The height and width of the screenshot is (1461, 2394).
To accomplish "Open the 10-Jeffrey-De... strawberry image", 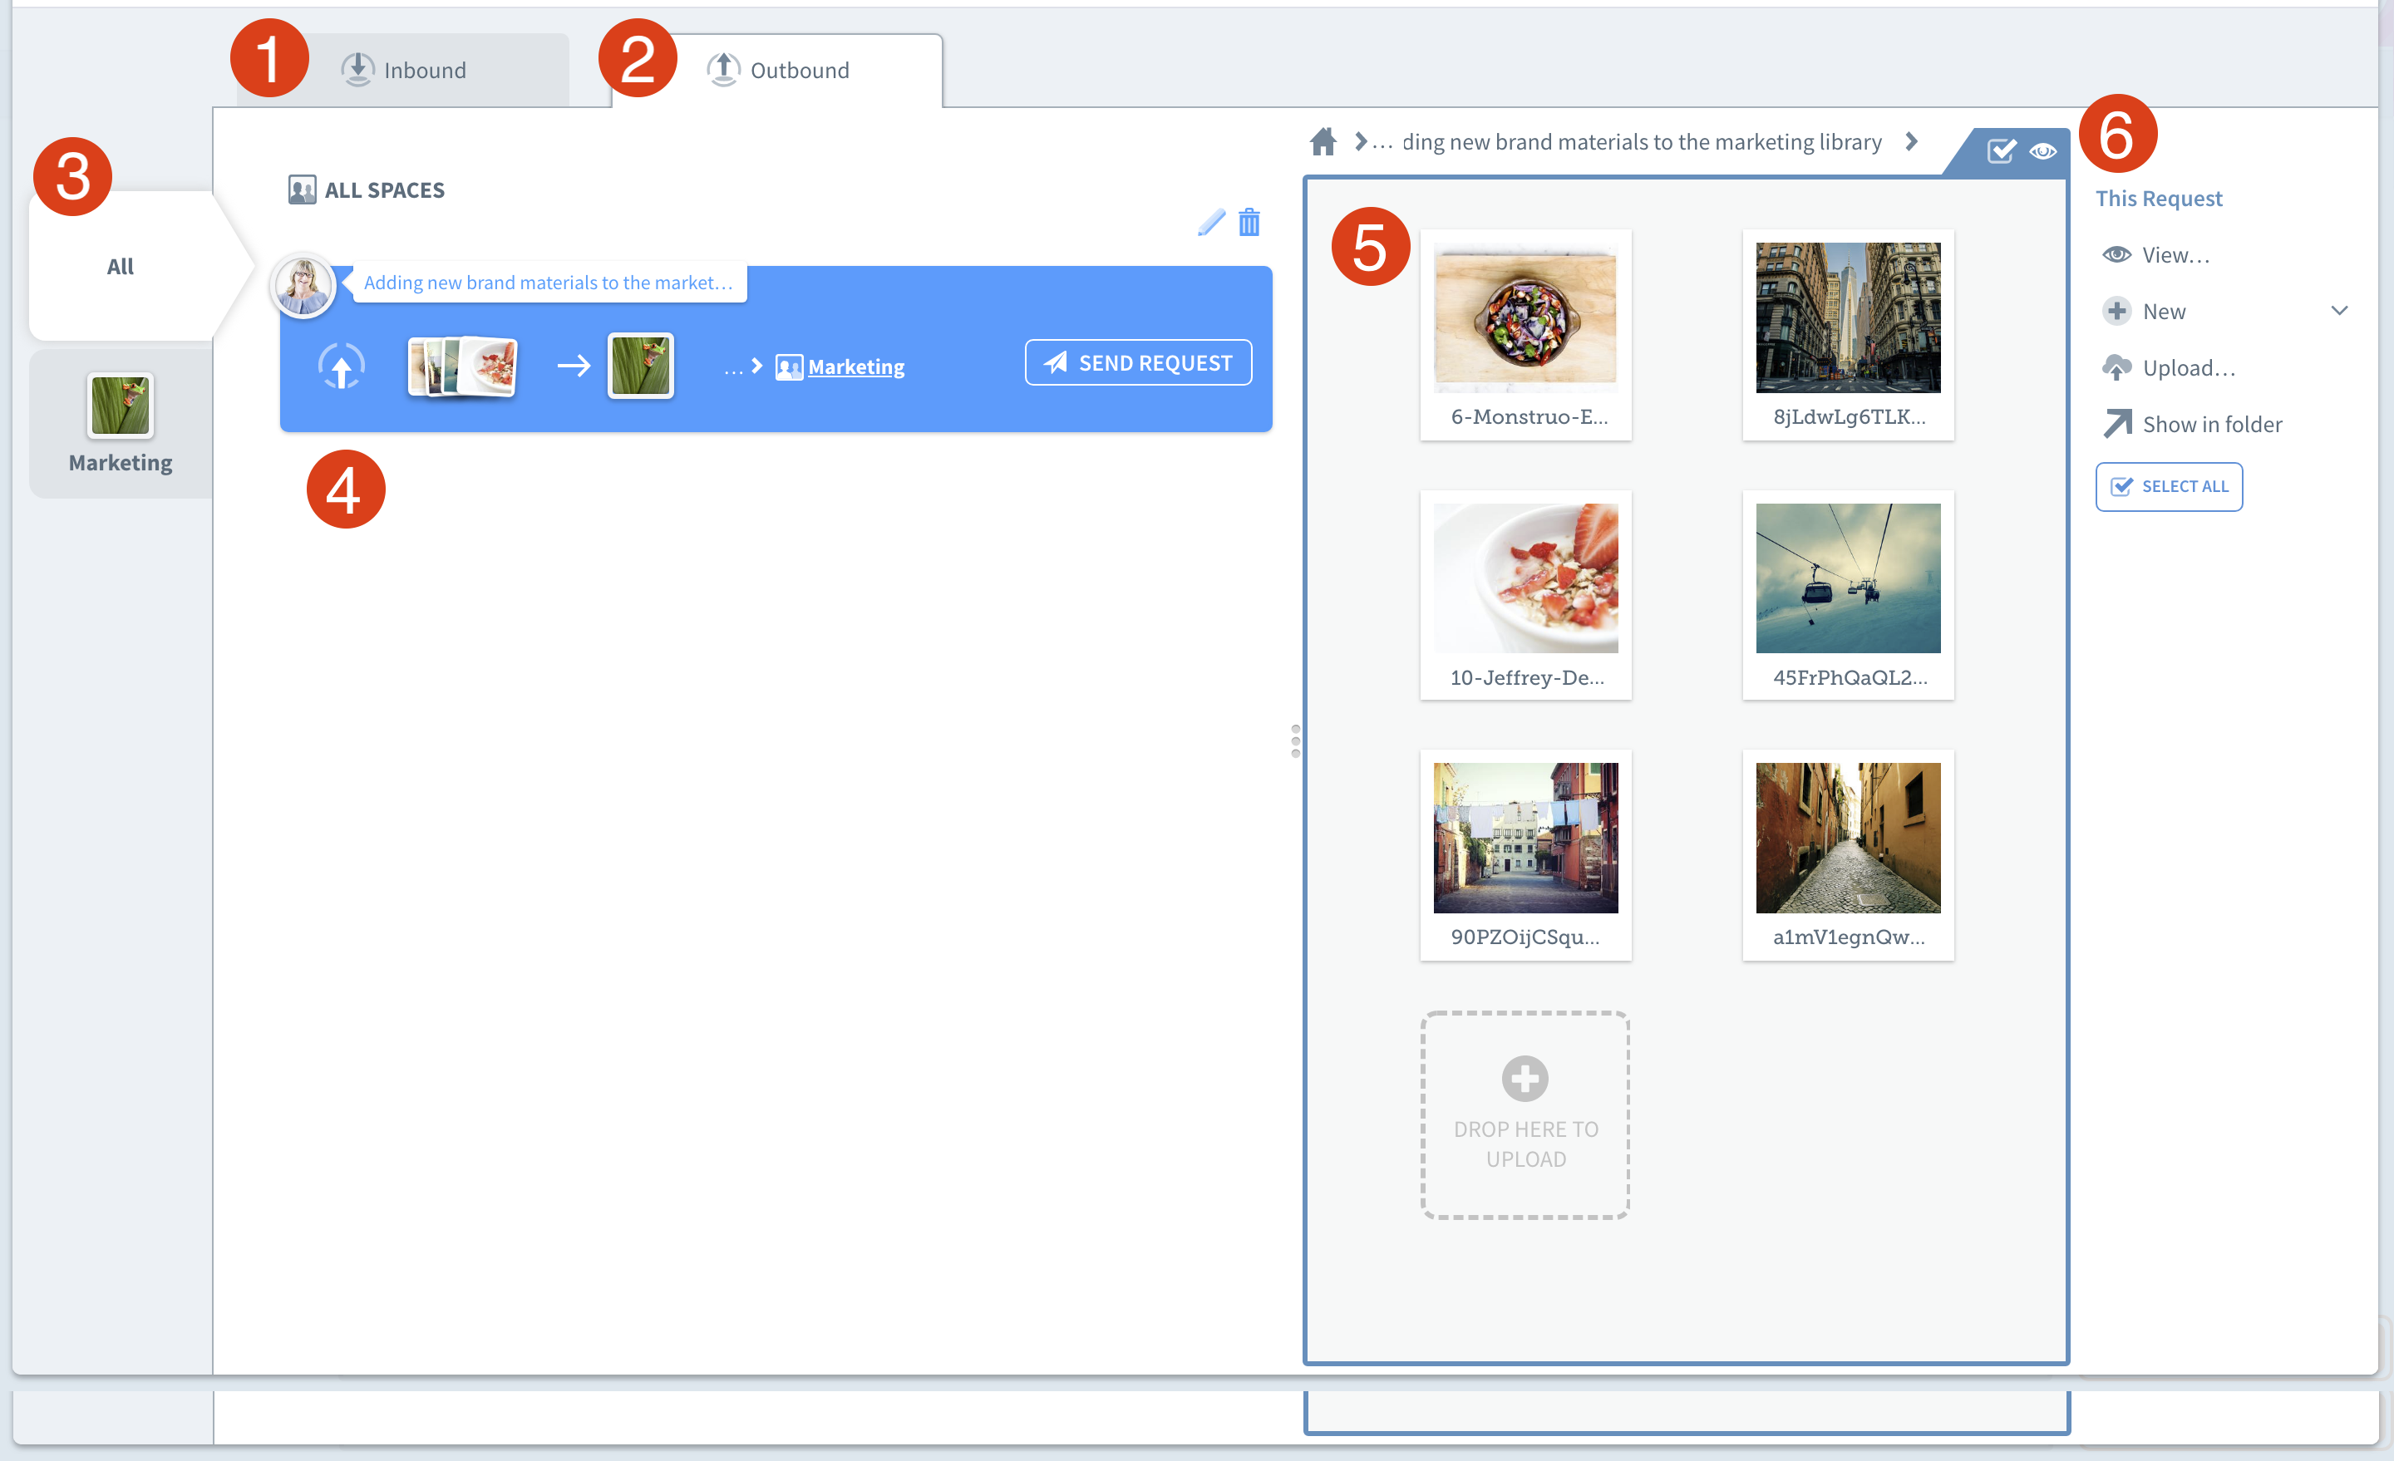I will point(1525,596).
